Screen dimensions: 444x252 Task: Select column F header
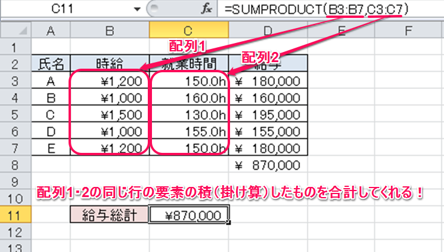coord(408,30)
